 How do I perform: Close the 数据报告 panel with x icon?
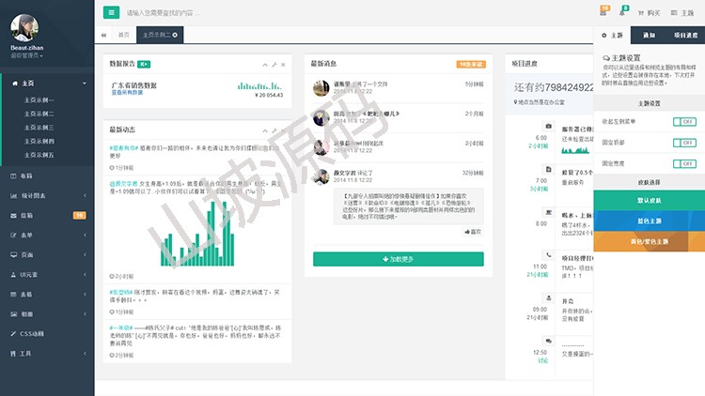[x=283, y=65]
